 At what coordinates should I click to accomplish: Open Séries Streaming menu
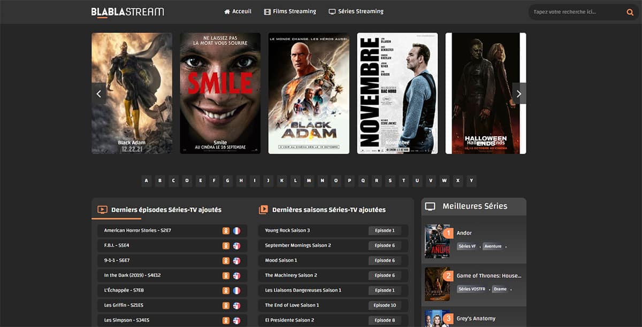356,11
